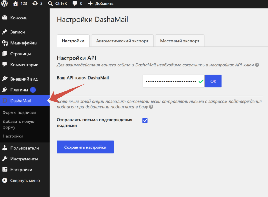Open the Автоматический экспорт tab

[122, 41]
